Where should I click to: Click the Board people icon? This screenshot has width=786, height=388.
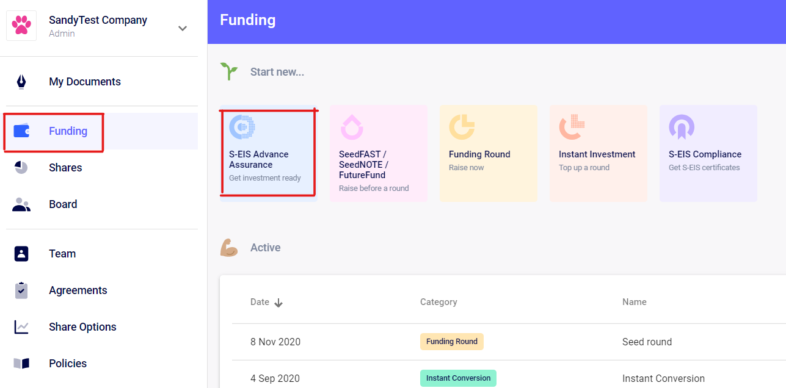point(21,204)
